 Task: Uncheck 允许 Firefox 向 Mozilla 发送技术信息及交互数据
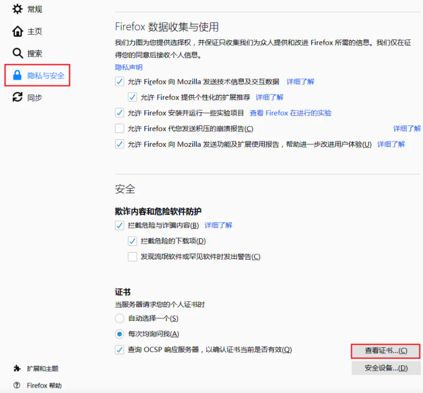click(119, 81)
